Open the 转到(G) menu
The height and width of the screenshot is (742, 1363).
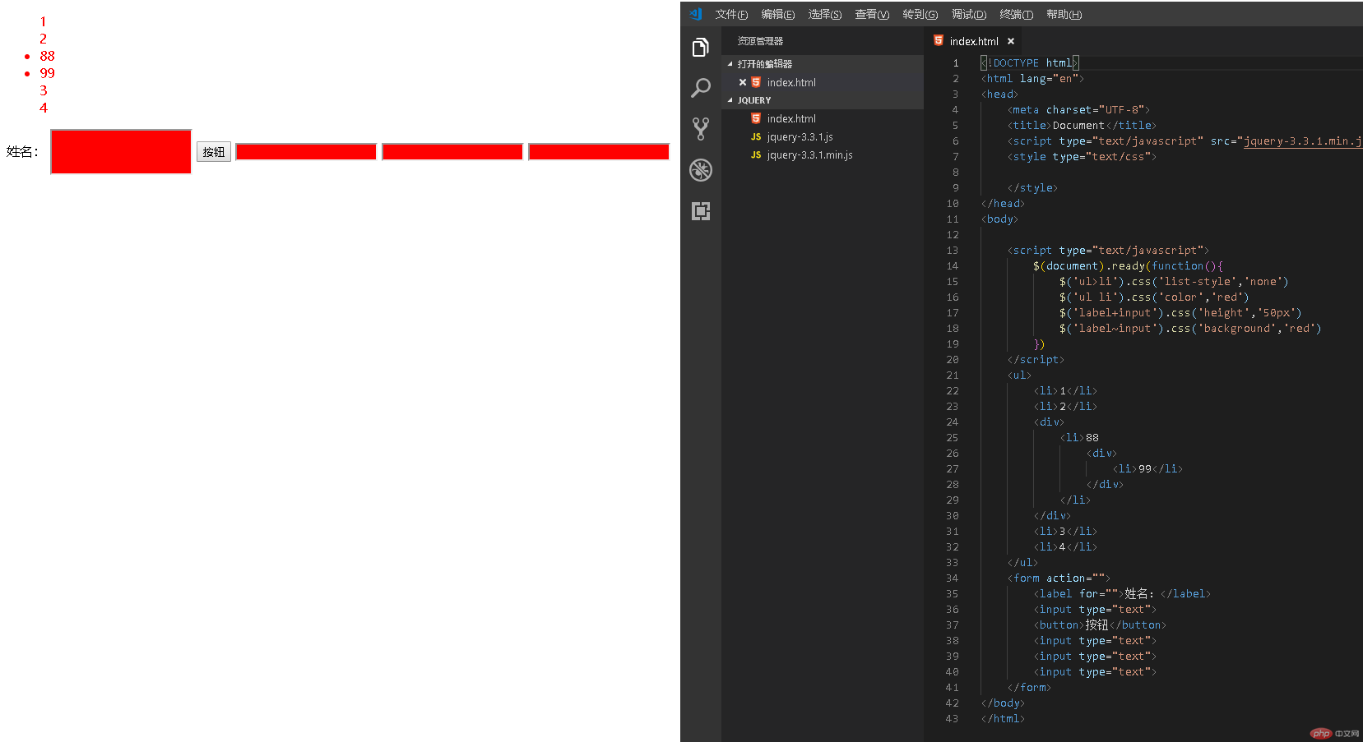tap(920, 14)
